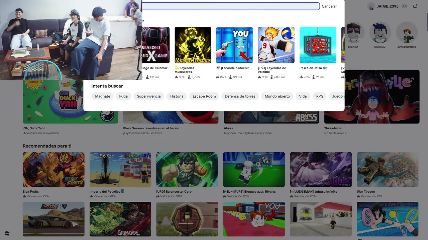Open the Muscle Legends game thumbnail
The image size is (428, 240).
click(x=193, y=45)
